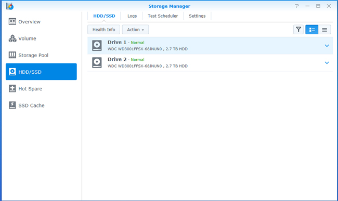Click the Health Info button
The image size is (338, 201).
coord(103,30)
